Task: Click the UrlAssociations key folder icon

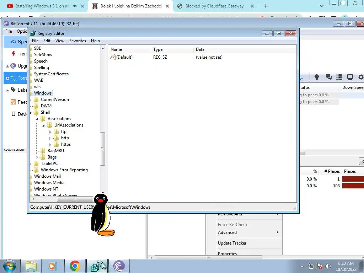Action: coord(49,125)
